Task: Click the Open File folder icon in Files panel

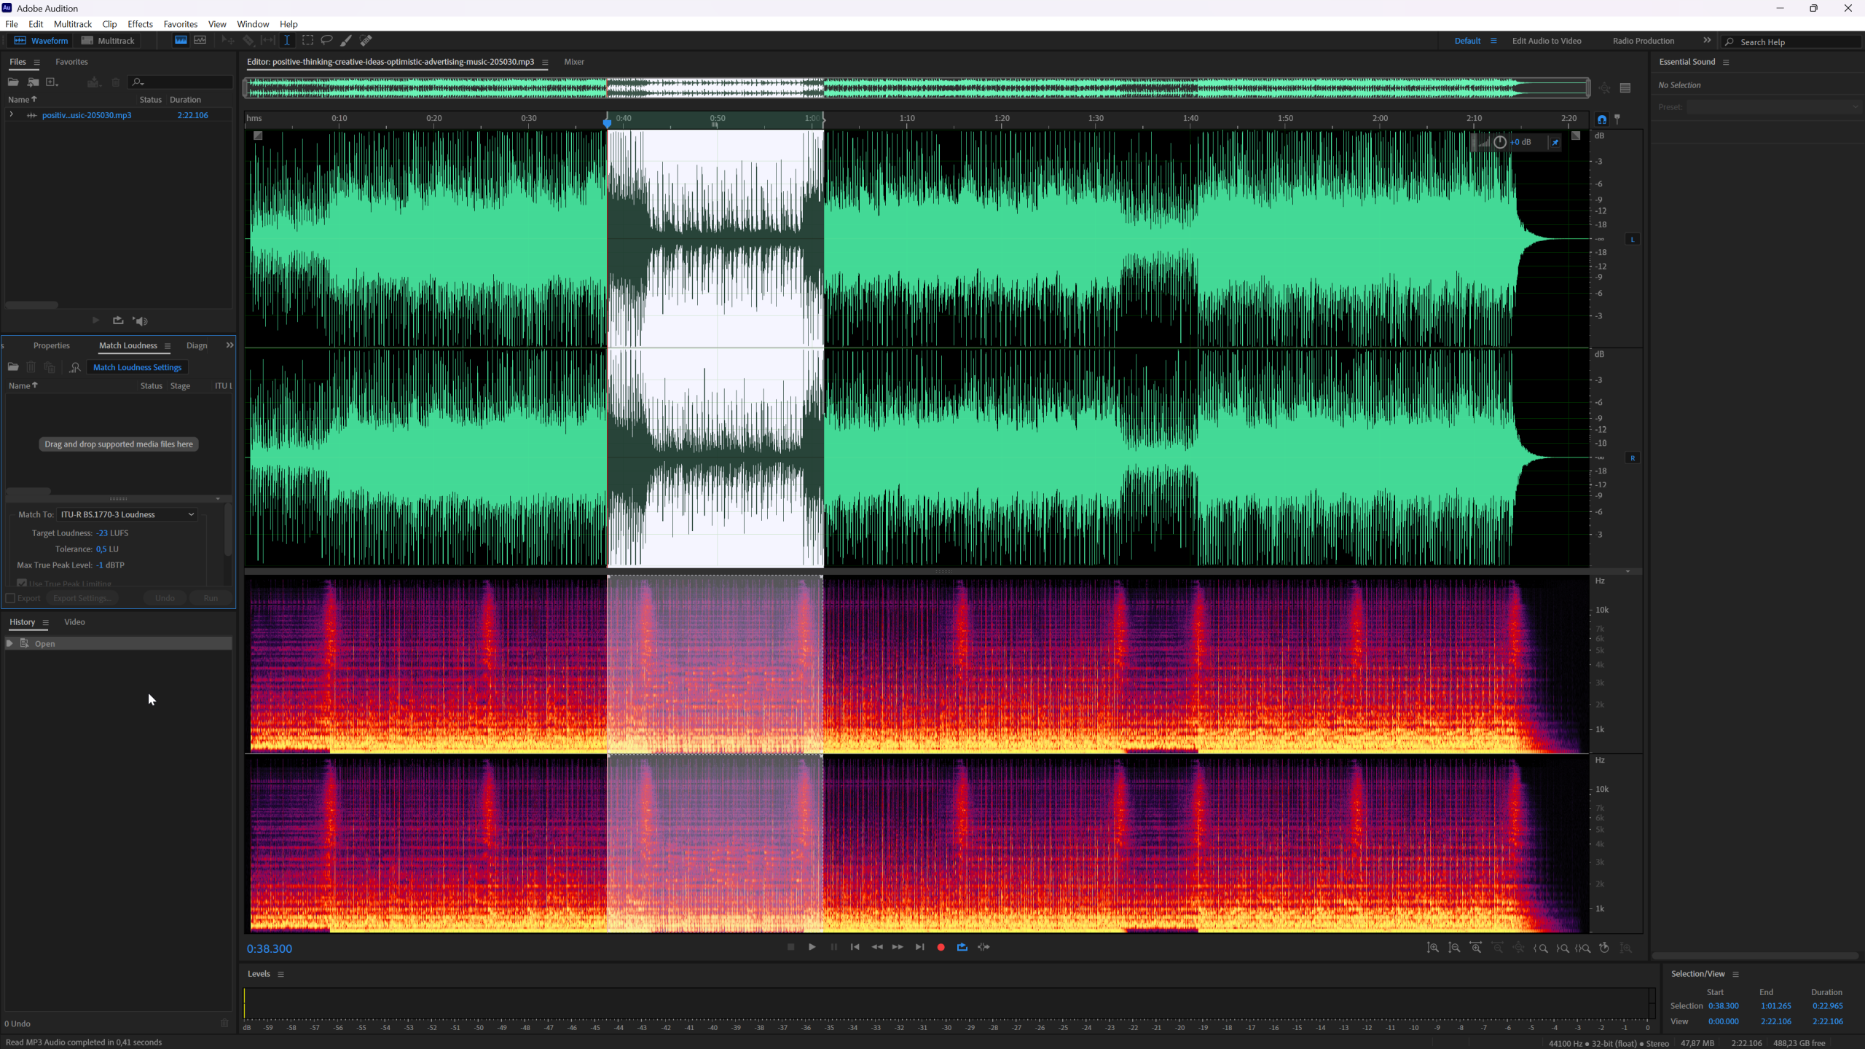Action: click(13, 82)
